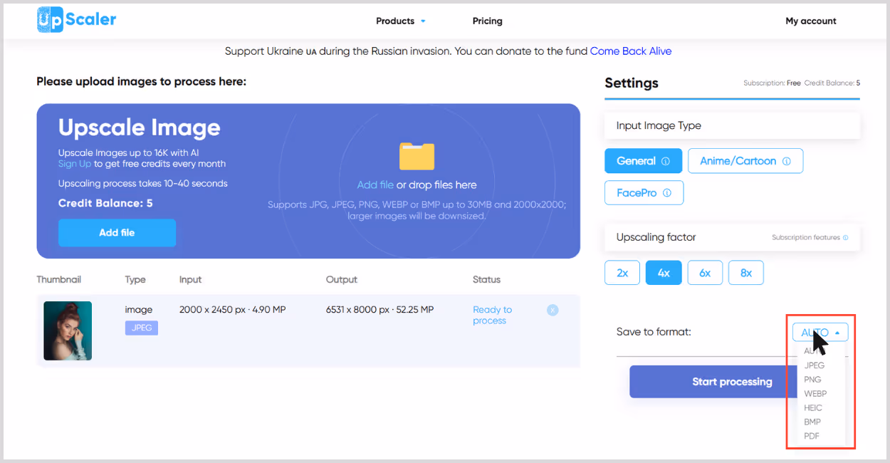Click the Products menu arrow icon
This screenshot has width=890, height=463.
423,21
